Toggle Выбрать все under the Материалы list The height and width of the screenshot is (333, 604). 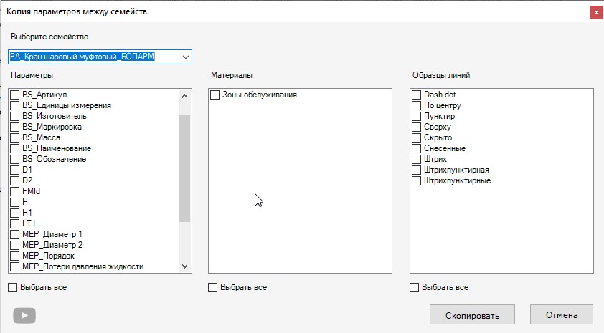tap(213, 288)
